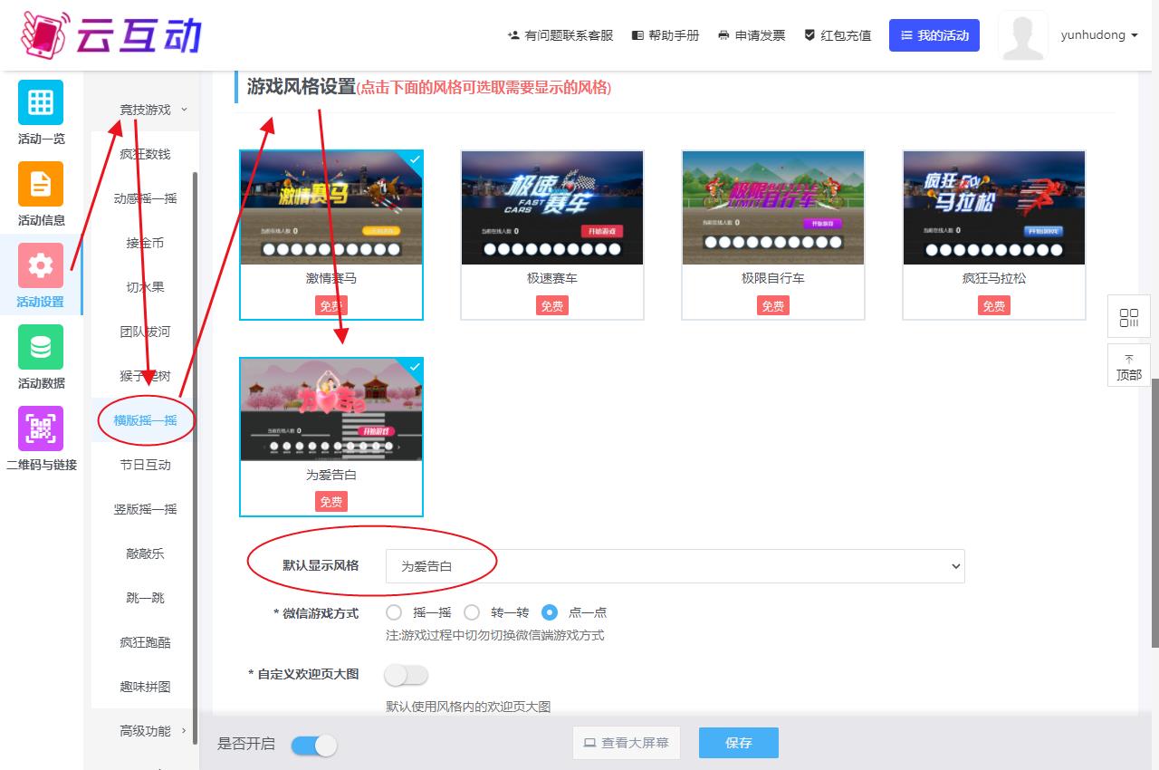The height and width of the screenshot is (770, 1159).
Task: Click the 二维码与链接 QR code icon
Action: [41, 428]
